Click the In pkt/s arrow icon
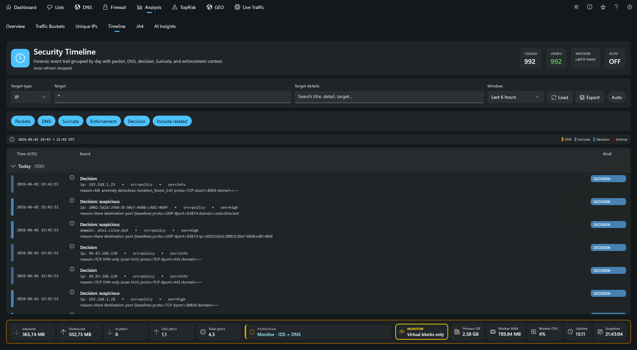The height and width of the screenshot is (350, 637). [x=110, y=332]
